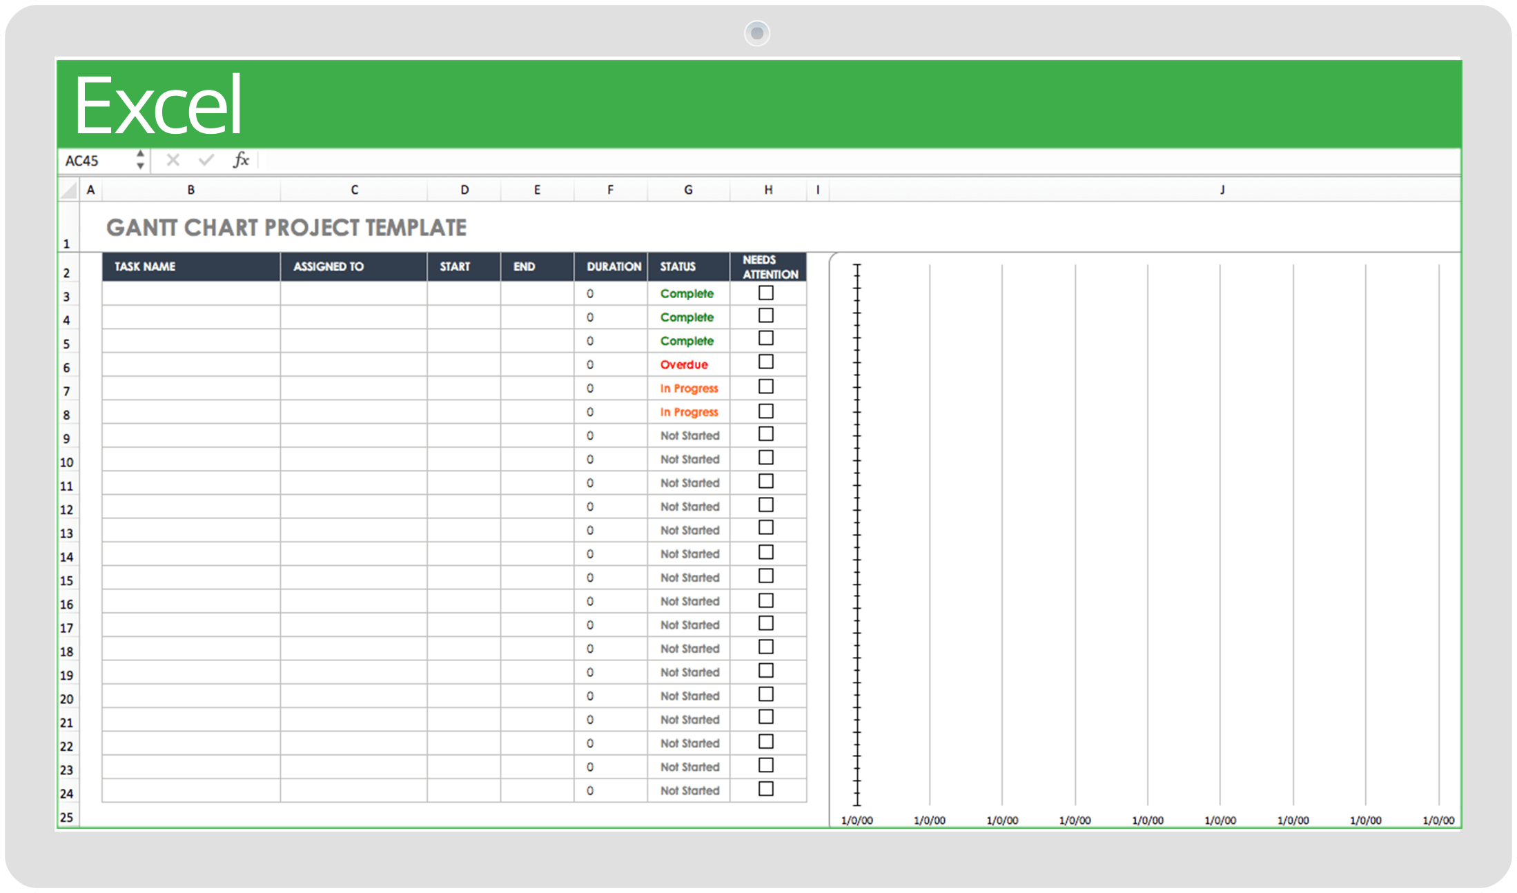
Task: Select column B header
Action: tap(190, 190)
